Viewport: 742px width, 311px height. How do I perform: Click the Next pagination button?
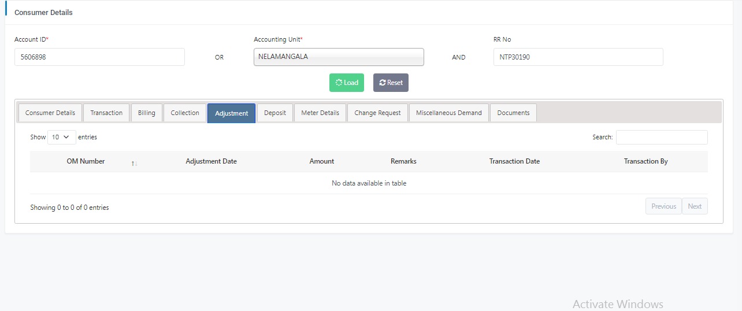pyautogui.click(x=695, y=206)
